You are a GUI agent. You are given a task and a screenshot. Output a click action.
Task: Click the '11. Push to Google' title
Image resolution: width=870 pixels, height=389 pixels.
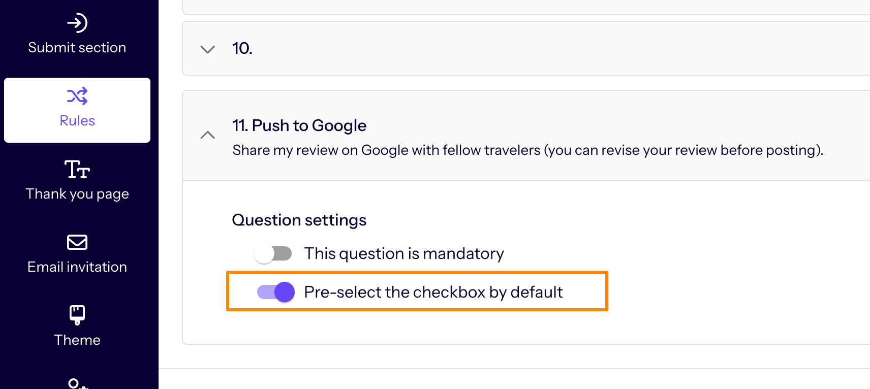pos(299,125)
